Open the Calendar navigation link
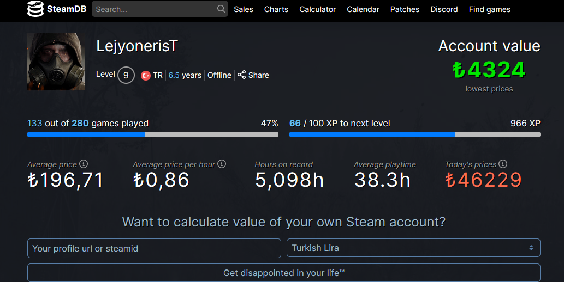Viewport: 564px width, 282px height. click(x=363, y=9)
